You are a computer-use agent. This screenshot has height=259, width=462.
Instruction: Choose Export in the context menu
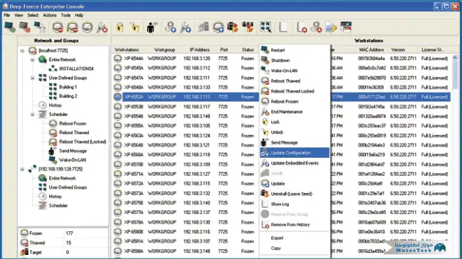pos(295,238)
